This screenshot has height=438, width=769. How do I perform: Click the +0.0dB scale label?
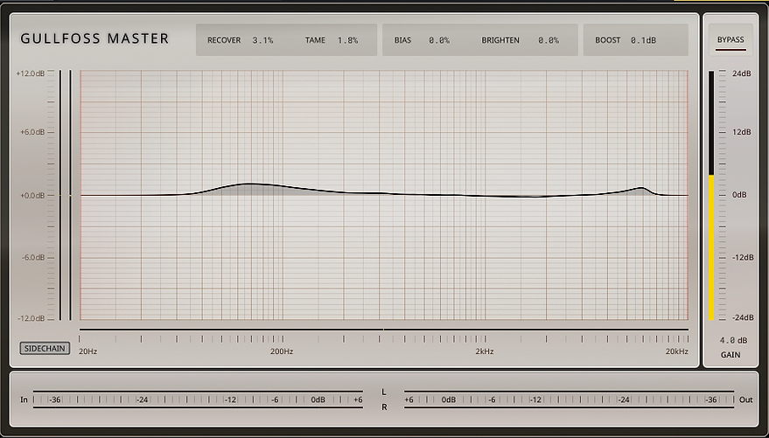[x=31, y=196]
